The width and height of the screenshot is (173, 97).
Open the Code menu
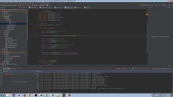coord(16,3)
